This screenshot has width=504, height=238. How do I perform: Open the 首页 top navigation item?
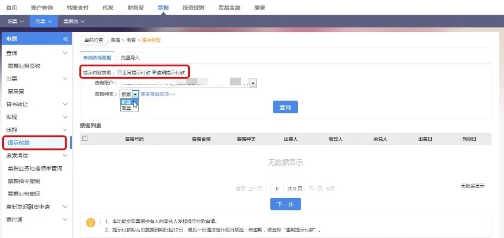pos(11,8)
